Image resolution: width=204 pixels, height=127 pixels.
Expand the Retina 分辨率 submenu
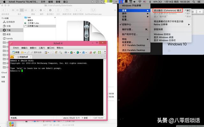[171, 24]
